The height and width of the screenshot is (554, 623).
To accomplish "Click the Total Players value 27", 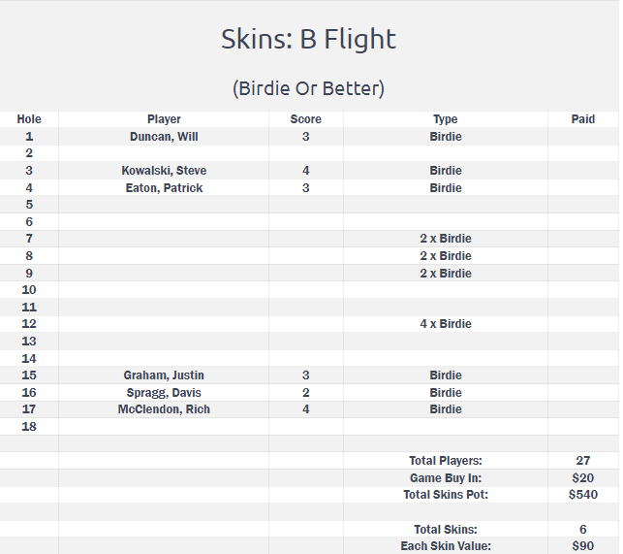I will coord(583,461).
